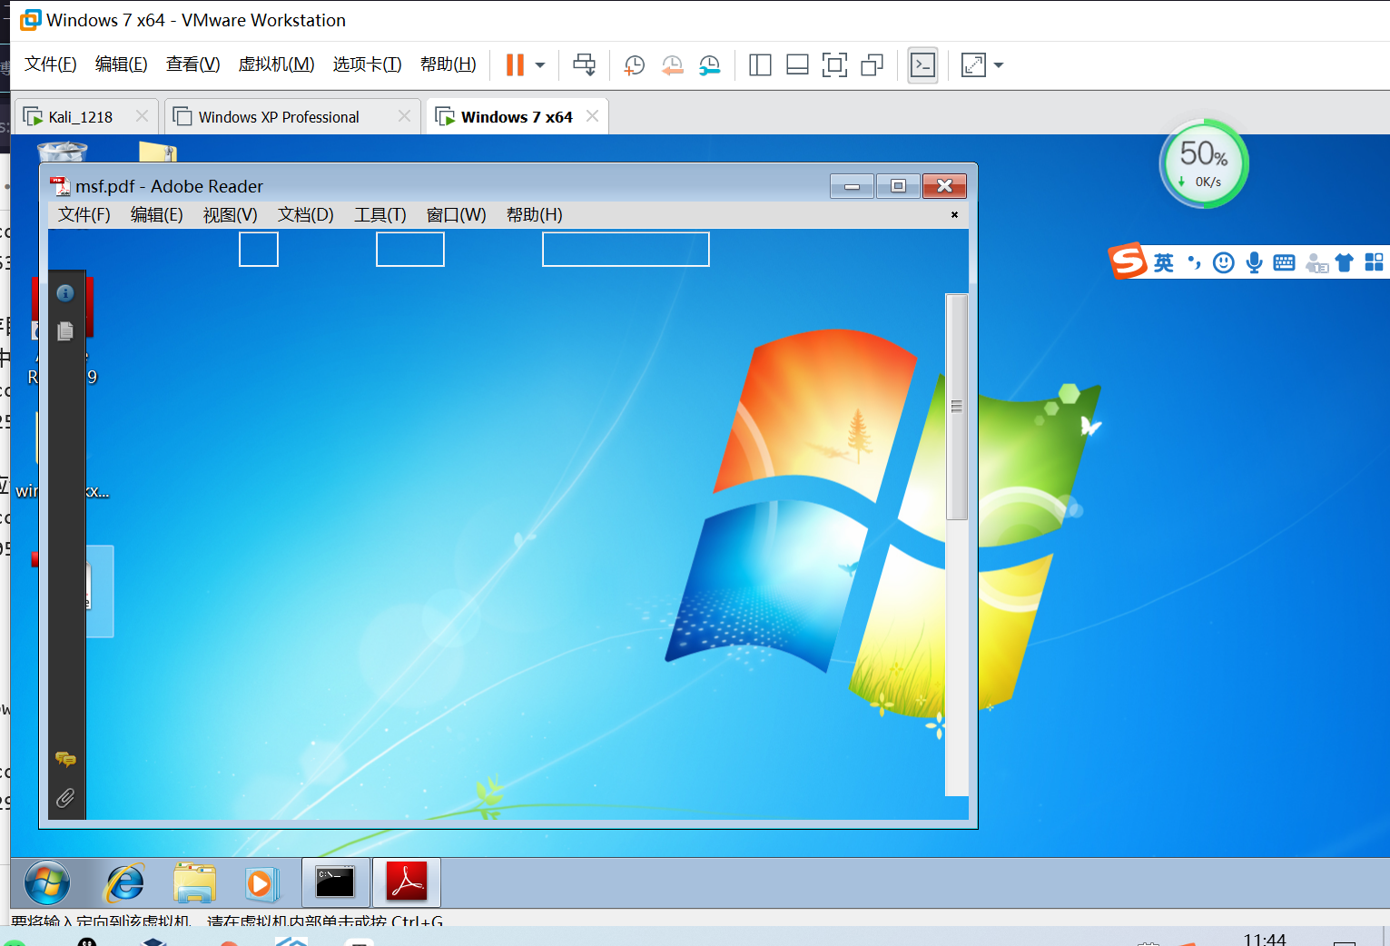Viewport: 1390px width, 946px height.
Task: Open VMware 帮助(H) menu
Action: [448, 64]
